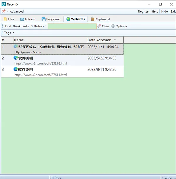Click Exit button
The image size is (176, 179).
click(173, 11)
